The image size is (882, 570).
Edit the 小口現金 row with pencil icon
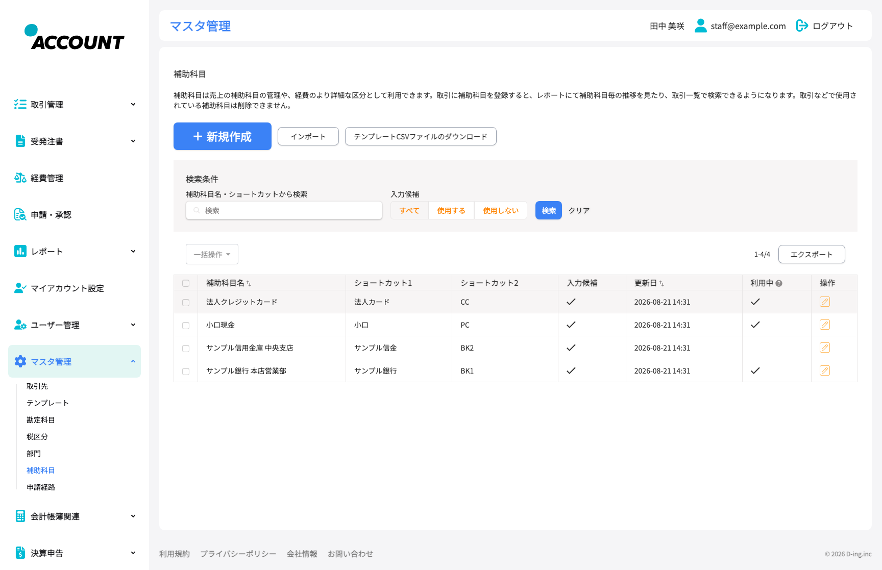[825, 325]
